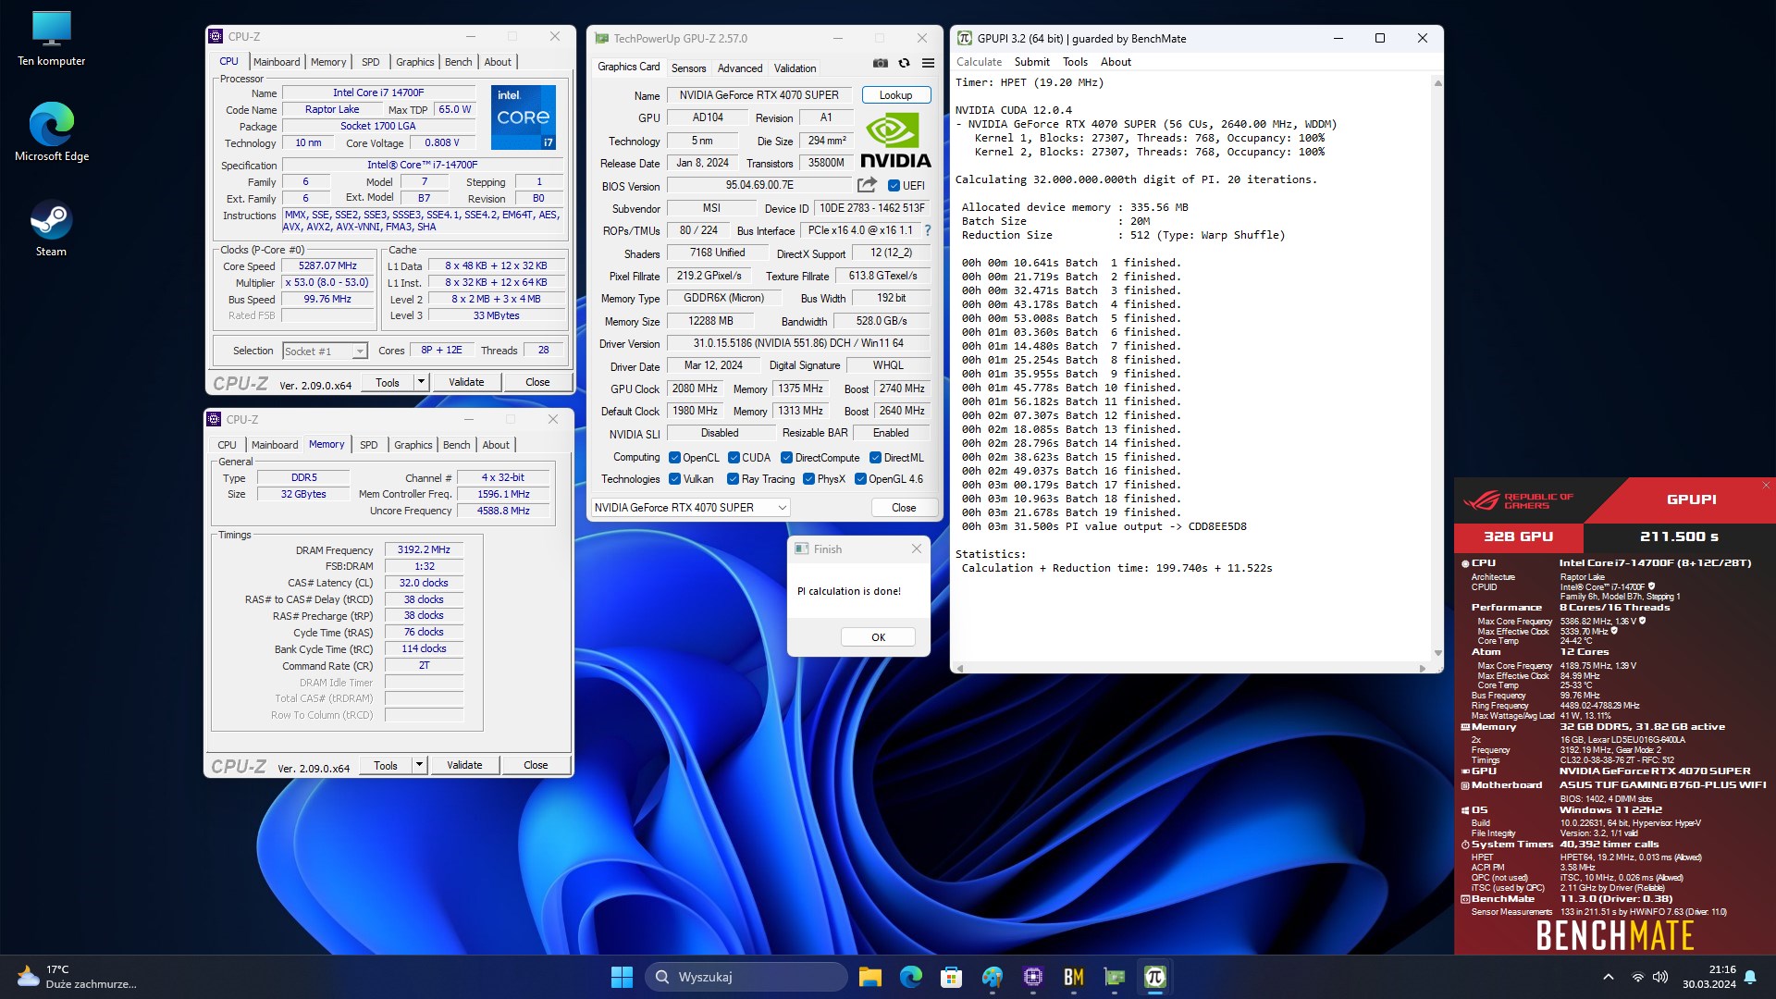Open Edge browser from taskbar
1776x999 pixels.
pyautogui.click(x=910, y=977)
